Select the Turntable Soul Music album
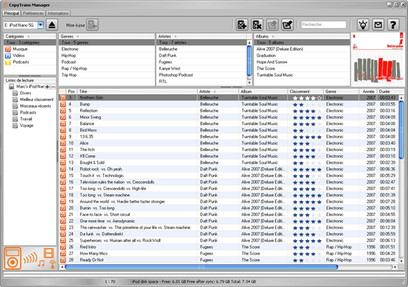 pos(302,75)
